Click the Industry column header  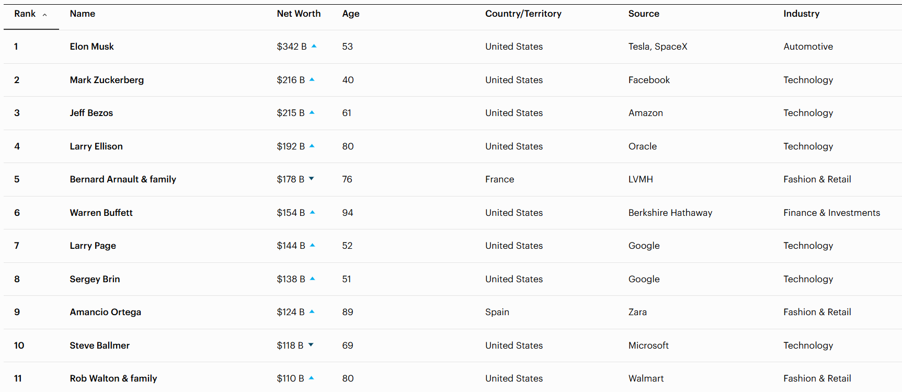pos(801,14)
